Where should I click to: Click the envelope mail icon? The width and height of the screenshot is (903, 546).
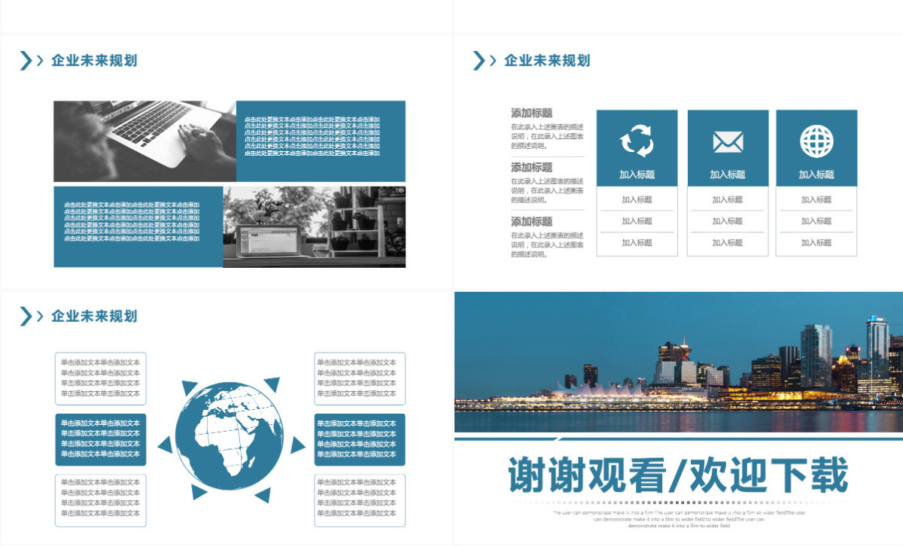pyautogui.click(x=728, y=142)
